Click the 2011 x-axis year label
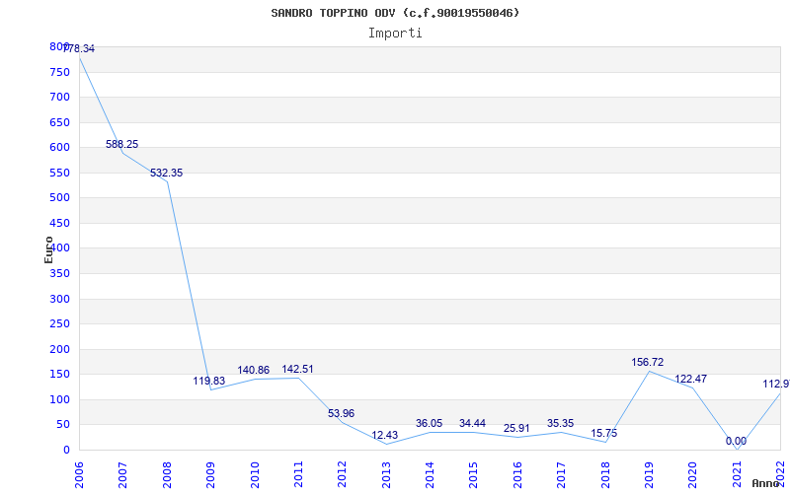The width and height of the screenshot is (790, 493). pyautogui.click(x=299, y=475)
